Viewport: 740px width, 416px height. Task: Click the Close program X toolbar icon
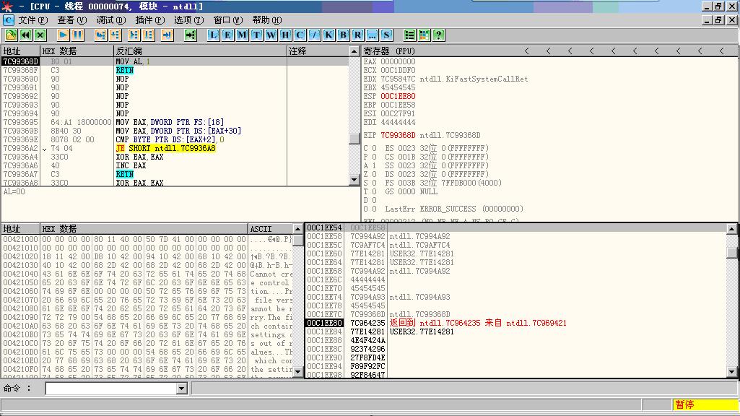(x=40, y=35)
